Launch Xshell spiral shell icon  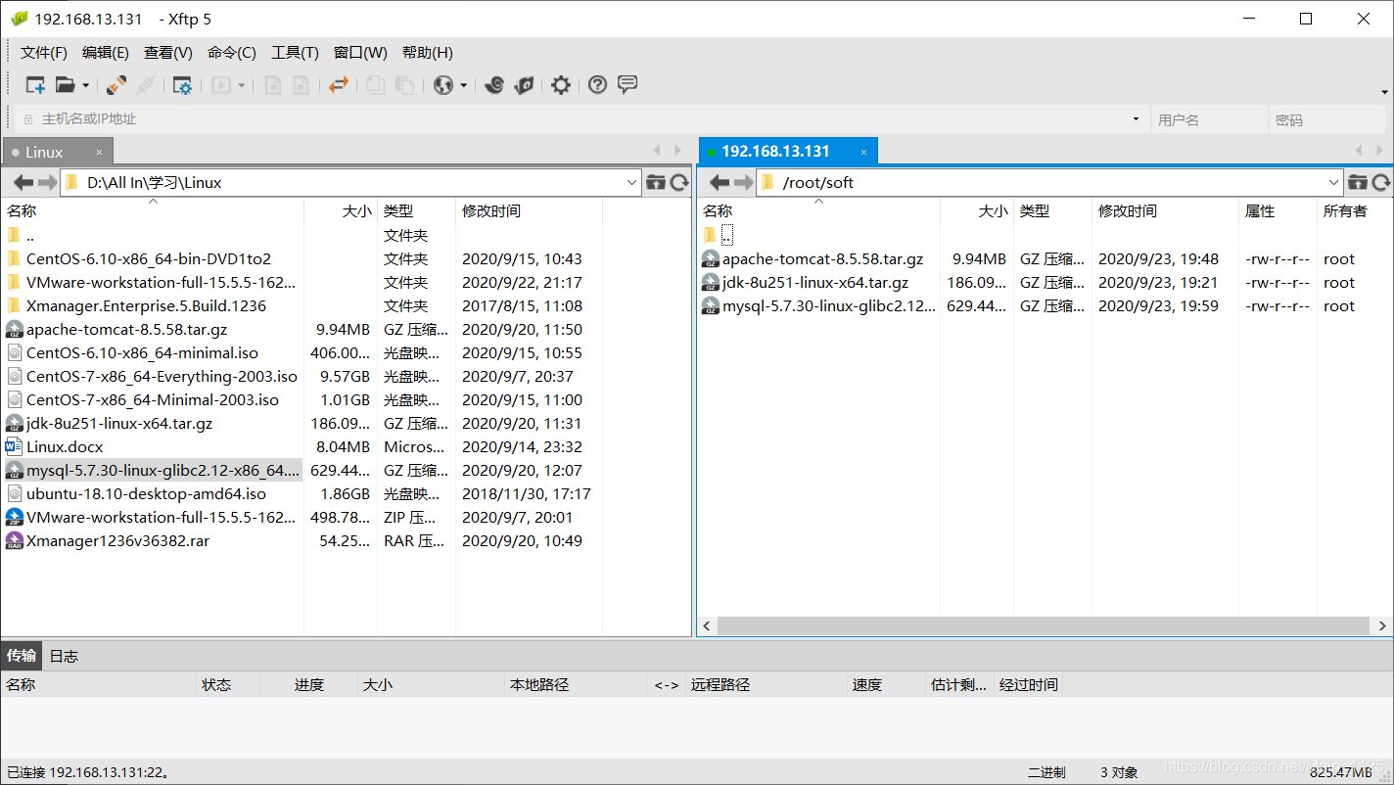[494, 85]
